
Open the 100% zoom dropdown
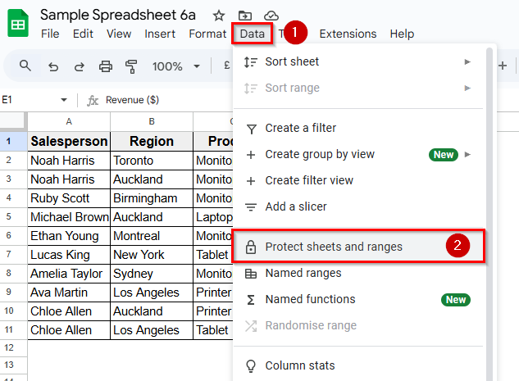(175, 66)
